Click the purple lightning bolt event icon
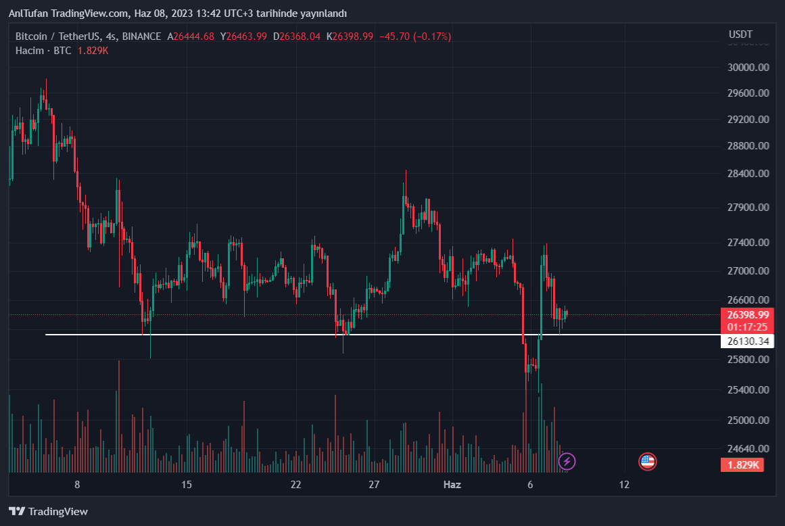 (567, 462)
